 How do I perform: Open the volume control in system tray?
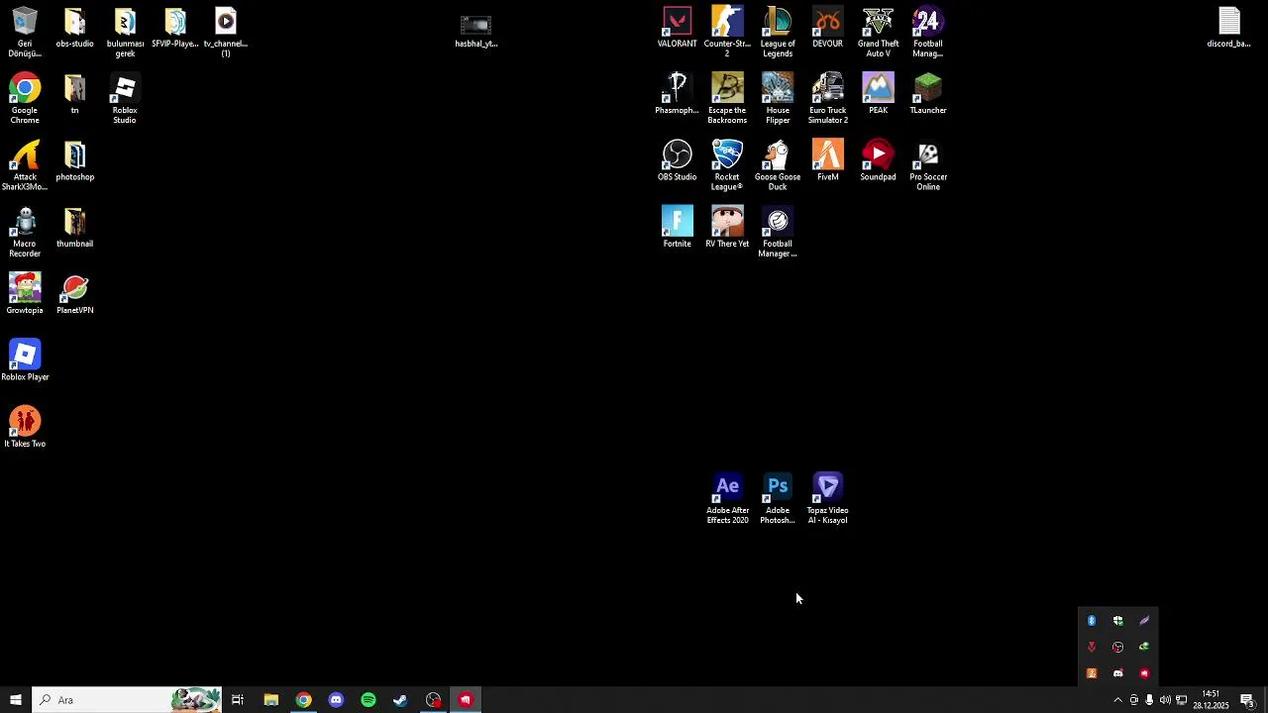click(1165, 700)
